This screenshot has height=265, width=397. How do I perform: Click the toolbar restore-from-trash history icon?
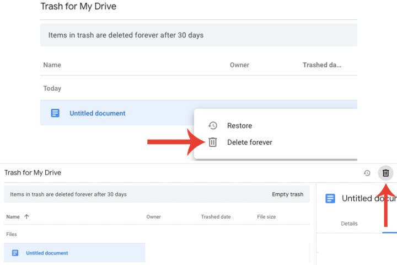[367, 173]
